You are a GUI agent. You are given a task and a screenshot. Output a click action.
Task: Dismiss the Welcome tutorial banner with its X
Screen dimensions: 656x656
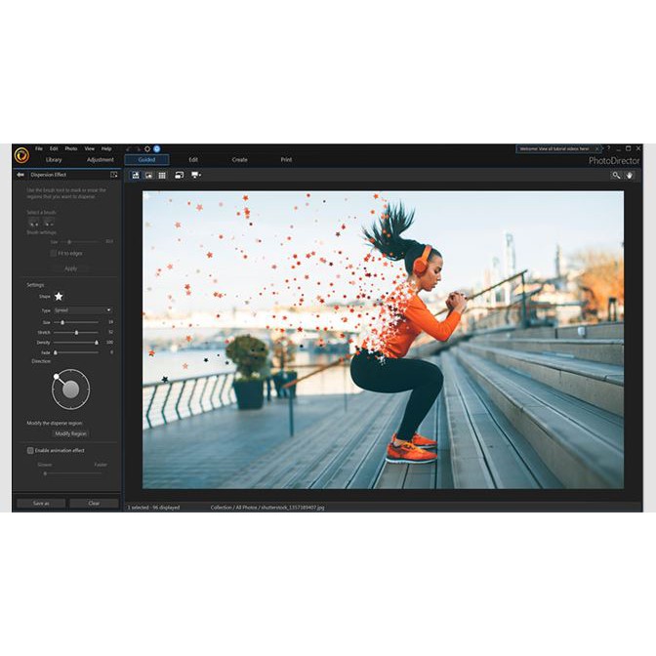click(x=597, y=149)
